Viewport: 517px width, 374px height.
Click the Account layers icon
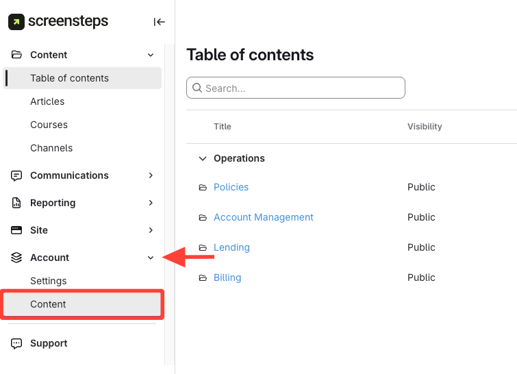17,258
